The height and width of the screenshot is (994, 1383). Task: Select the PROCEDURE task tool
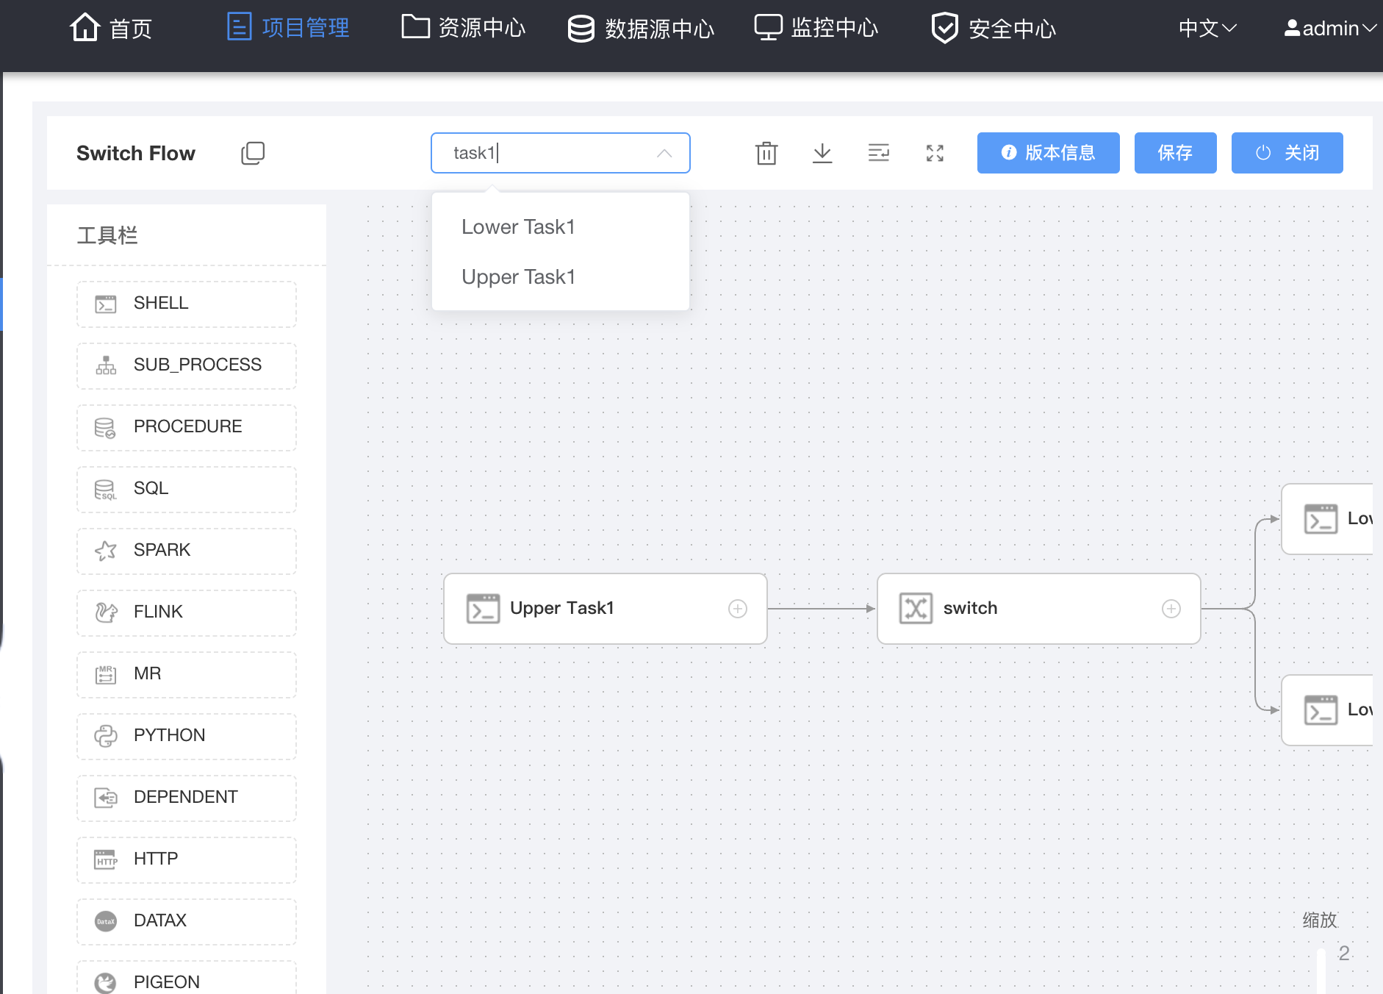(x=187, y=427)
